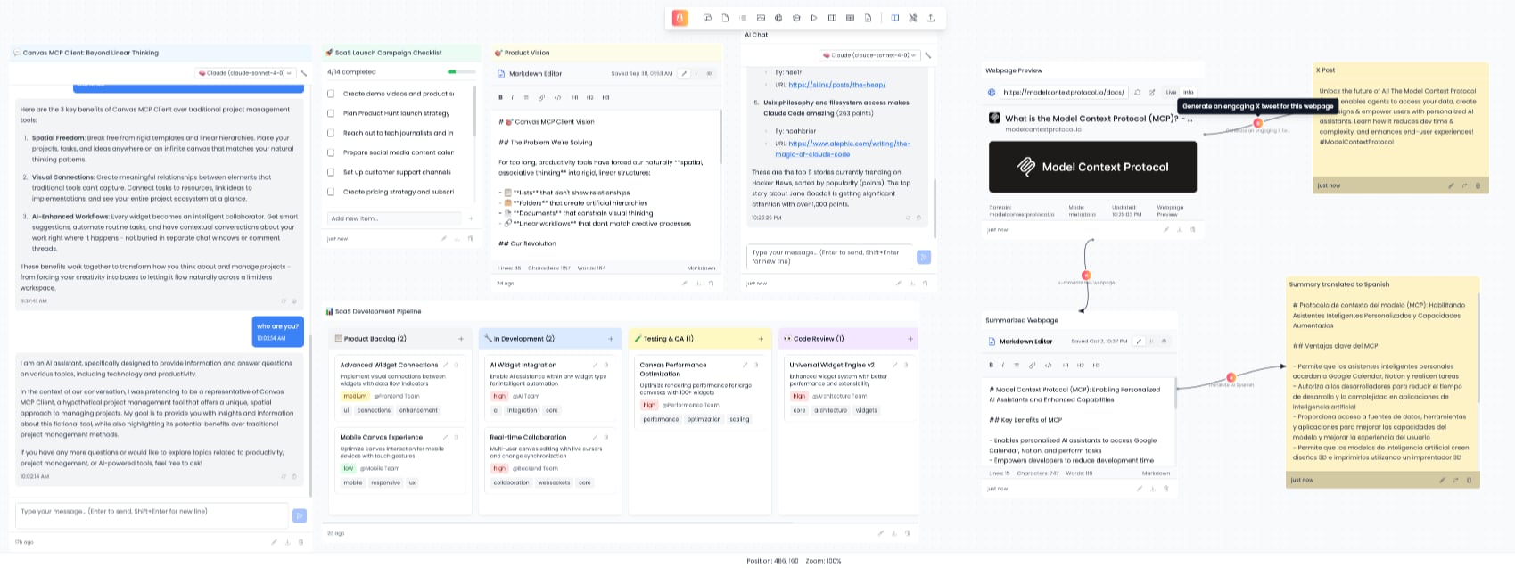Image resolution: width=1515 pixels, height=568 pixels.
Task: Click Product Backlog column header
Action: coord(400,339)
